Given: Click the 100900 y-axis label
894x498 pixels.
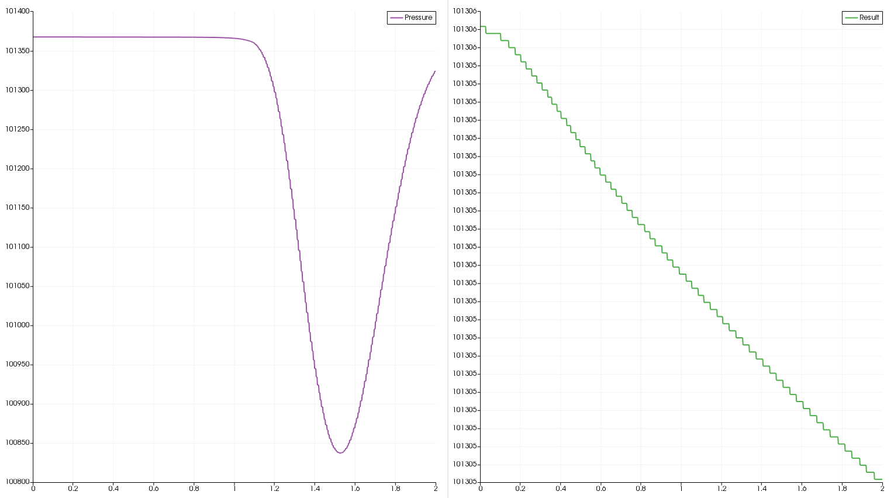Looking at the screenshot, I should [x=17, y=403].
